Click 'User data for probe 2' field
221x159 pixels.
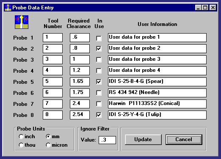click(x=157, y=48)
